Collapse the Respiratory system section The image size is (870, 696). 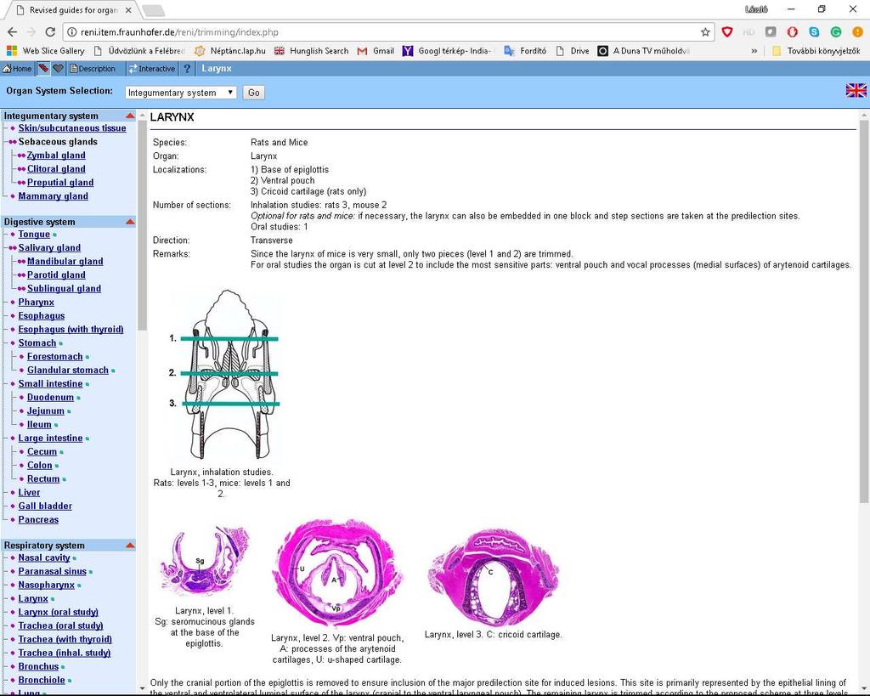(x=130, y=545)
